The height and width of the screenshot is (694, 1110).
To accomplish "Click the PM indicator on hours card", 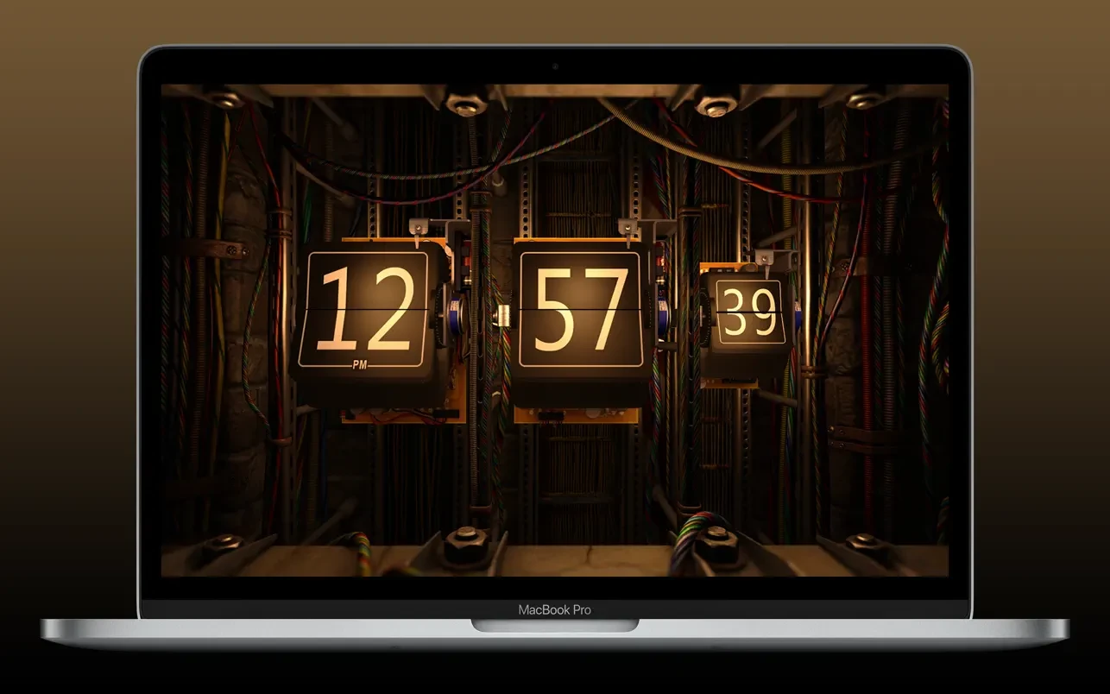I will click(362, 365).
